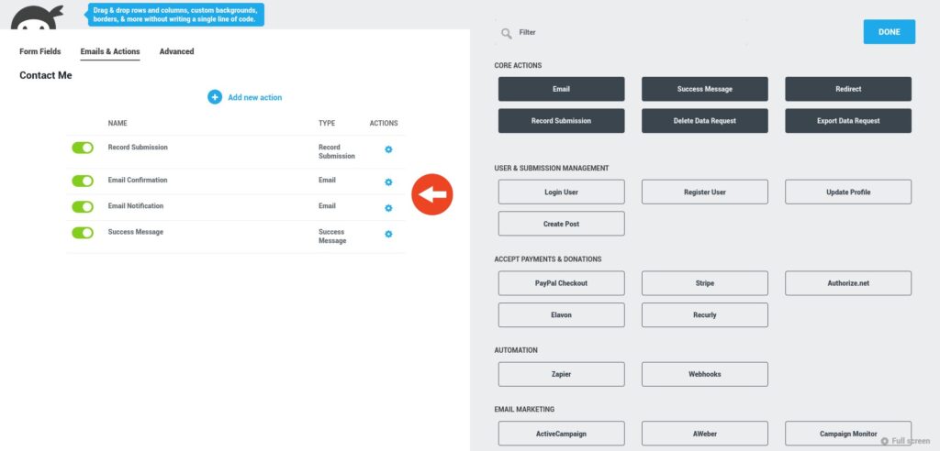Screen dimensions: 940x451
Task: Switch off the Success Message toggle
Action: [x=83, y=233]
